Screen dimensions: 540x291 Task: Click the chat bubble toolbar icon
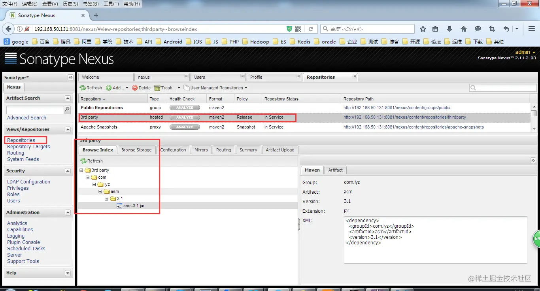478,29
